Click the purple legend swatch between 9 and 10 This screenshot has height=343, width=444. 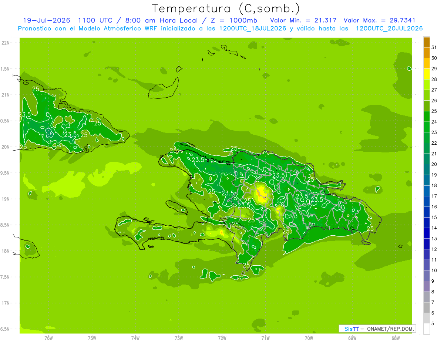[427, 276]
